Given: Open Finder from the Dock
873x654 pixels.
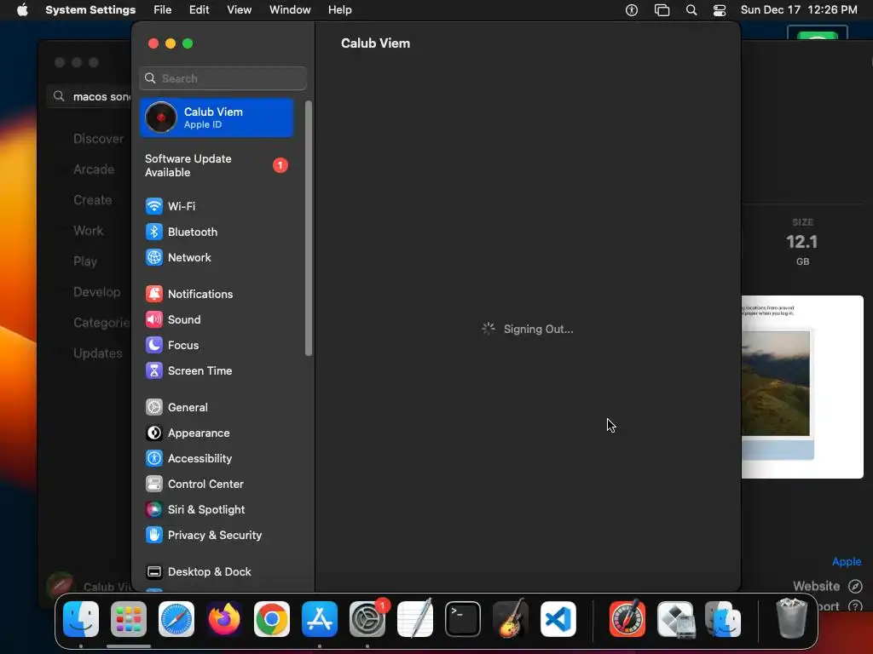Looking at the screenshot, I should click(81, 619).
